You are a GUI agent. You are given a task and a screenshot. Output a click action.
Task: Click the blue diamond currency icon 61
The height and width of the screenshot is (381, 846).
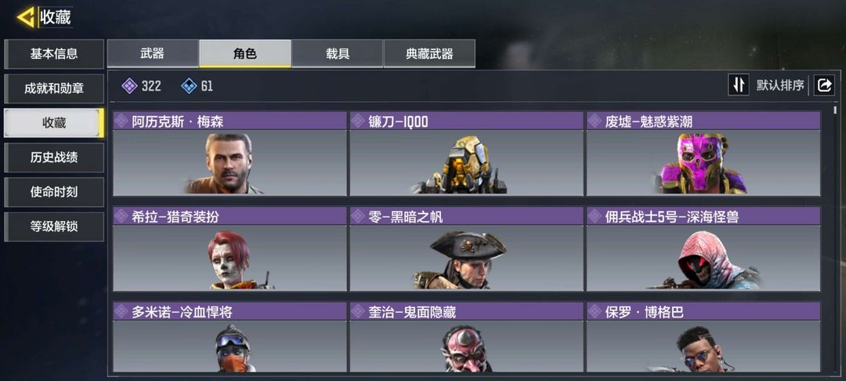[x=189, y=85]
